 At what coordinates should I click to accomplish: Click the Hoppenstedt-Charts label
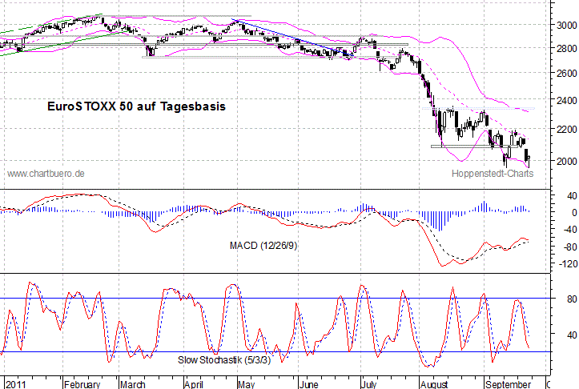(x=493, y=174)
